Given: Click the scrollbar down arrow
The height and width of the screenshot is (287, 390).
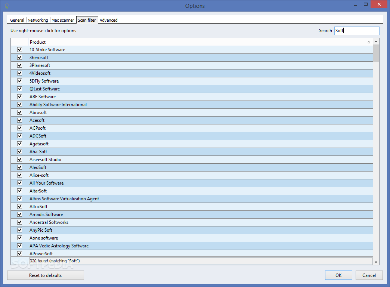Looking at the screenshot, I should click(376, 262).
